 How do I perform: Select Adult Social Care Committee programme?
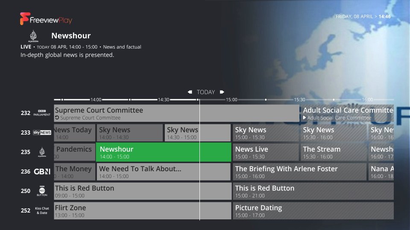[347, 113]
